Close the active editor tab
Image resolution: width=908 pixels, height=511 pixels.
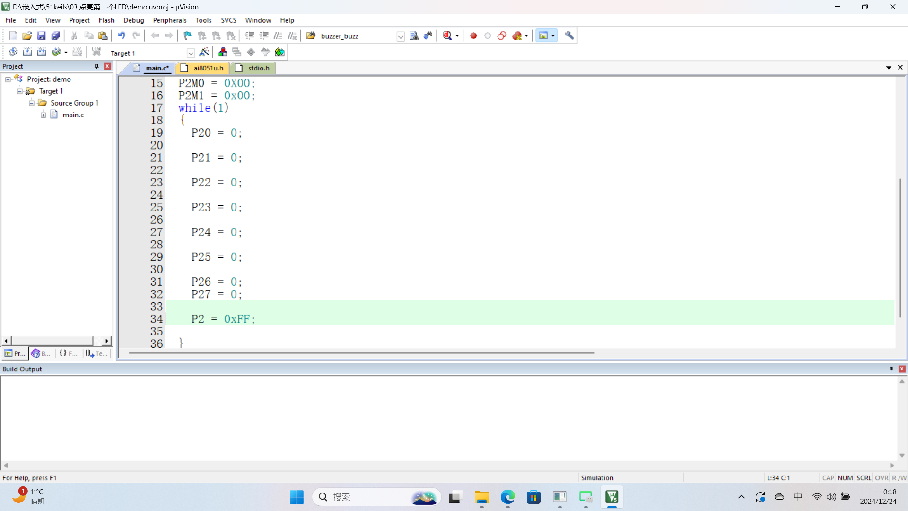coord(900,68)
